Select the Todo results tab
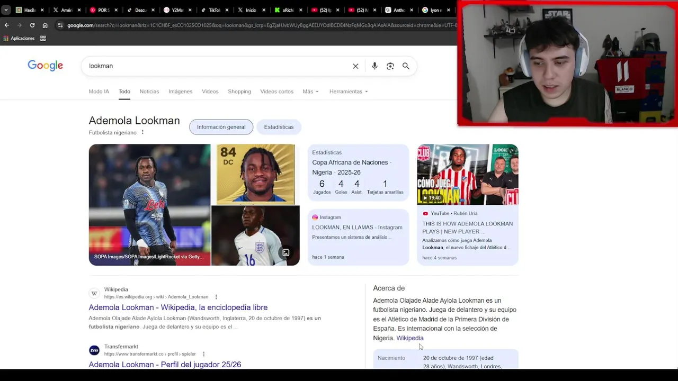Screen dimensions: 678x381 click(124, 92)
